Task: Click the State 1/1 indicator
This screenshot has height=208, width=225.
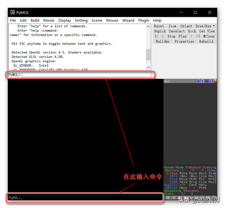Action: coord(179,194)
